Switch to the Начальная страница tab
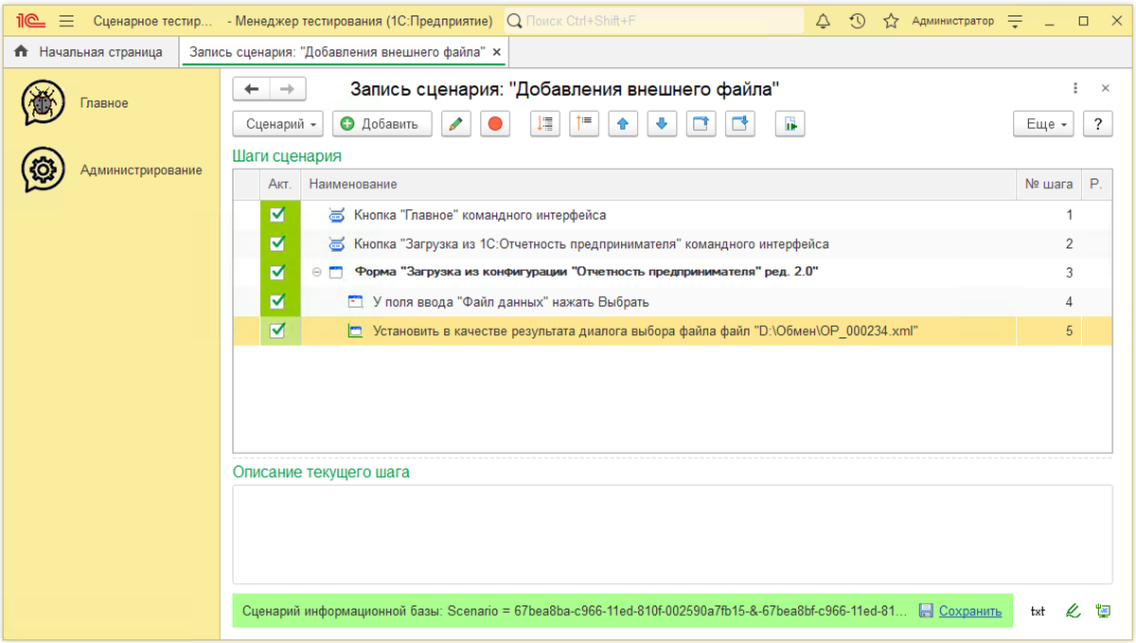The height and width of the screenshot is (643, 1136). (x=92, y=52)
